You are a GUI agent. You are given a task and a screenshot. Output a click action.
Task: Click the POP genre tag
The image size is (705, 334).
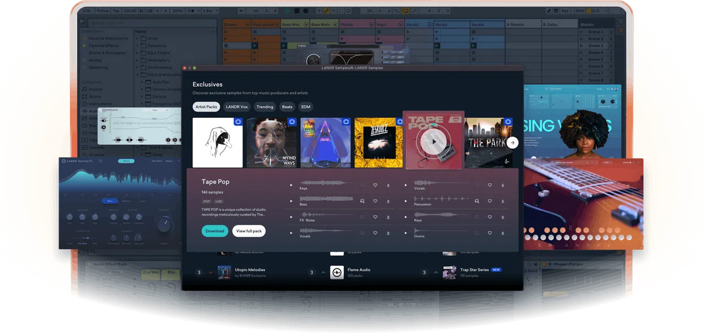click(207, 201)
